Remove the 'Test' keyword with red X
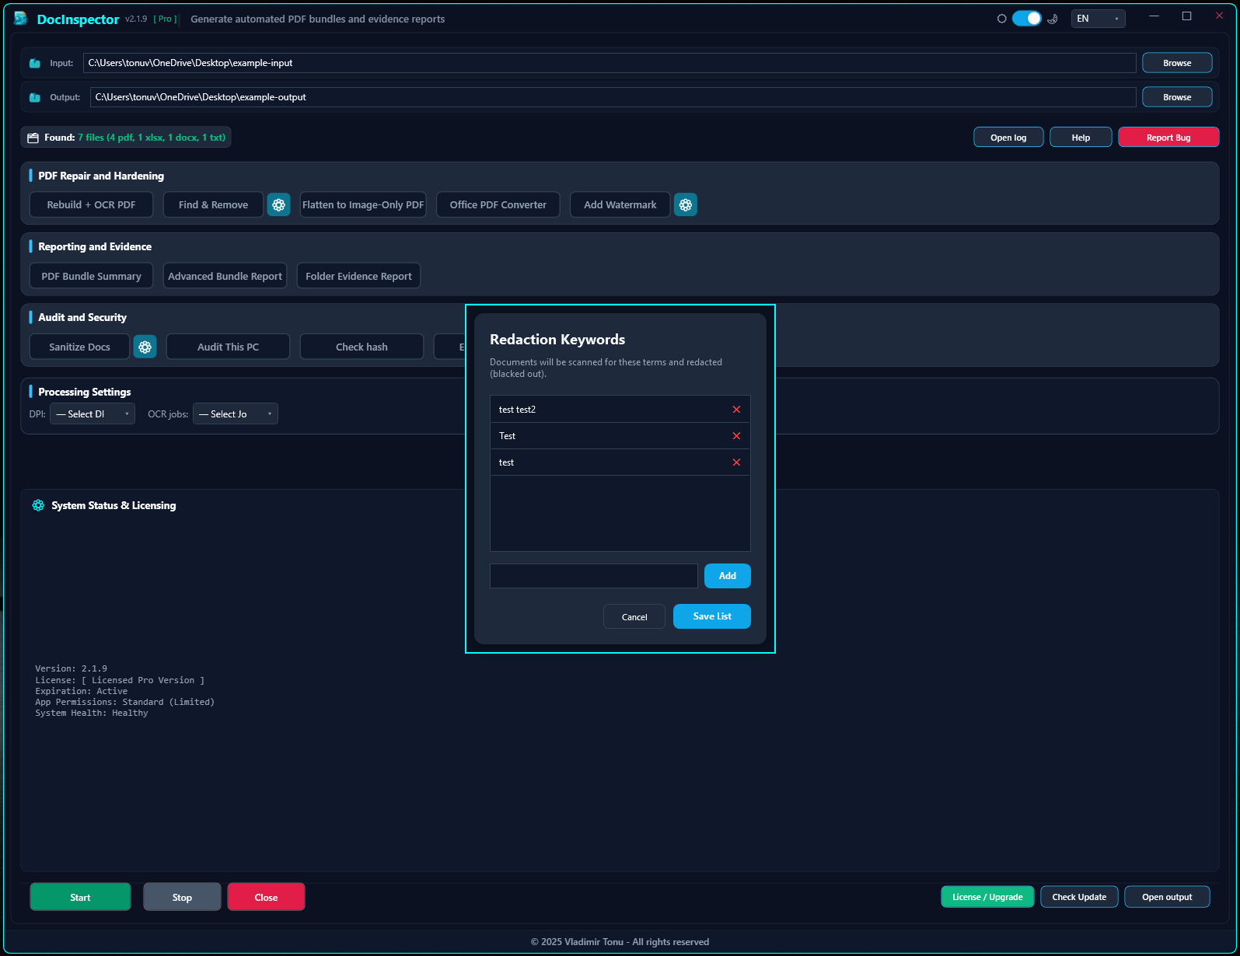Viewport: 1240px width, 956px height. pyautogui.click(x=736, y=436)
